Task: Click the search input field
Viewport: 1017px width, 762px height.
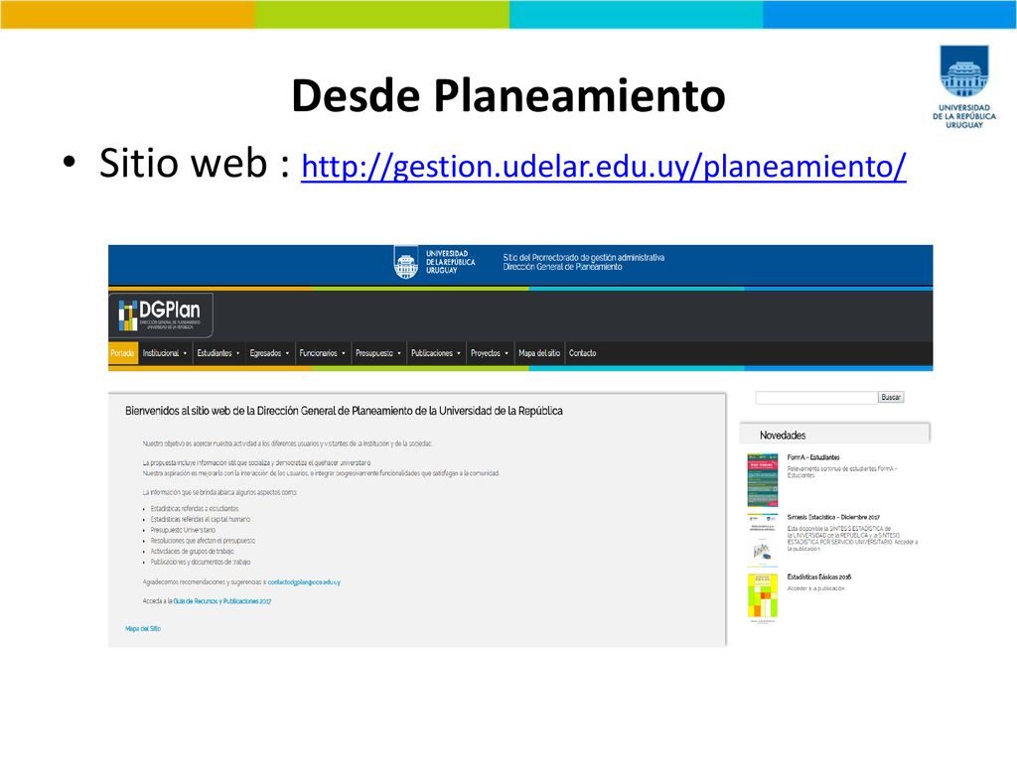Action: tap(816, 397)
